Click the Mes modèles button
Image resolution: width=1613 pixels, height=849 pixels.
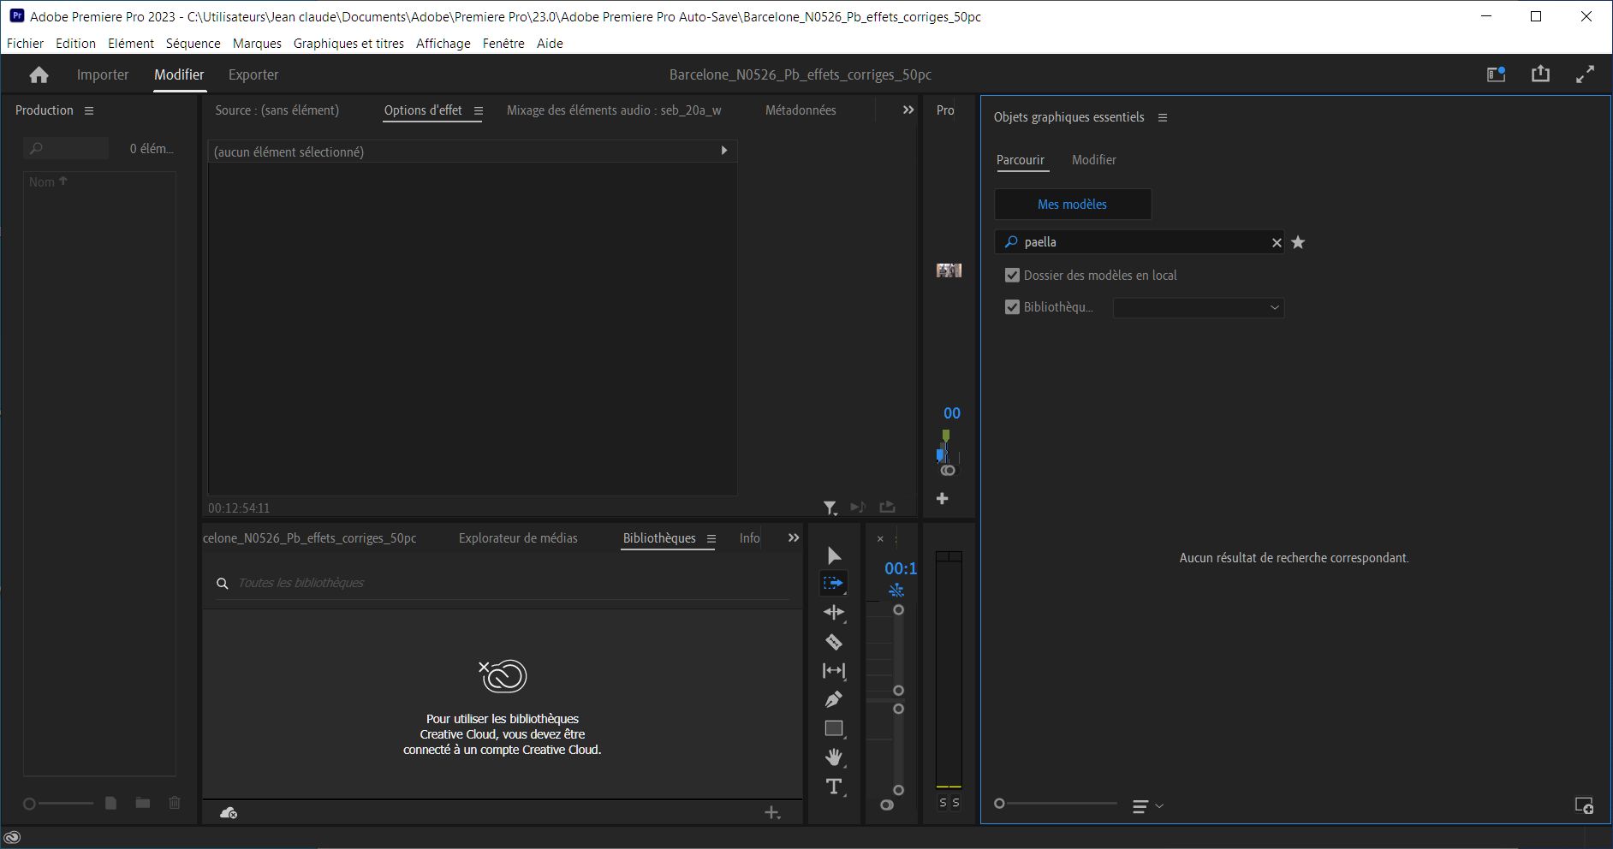1072,205
